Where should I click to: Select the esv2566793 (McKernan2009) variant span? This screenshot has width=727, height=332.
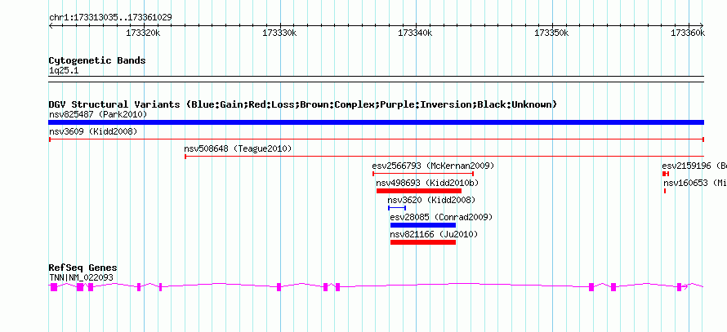(x=423, y=174)
